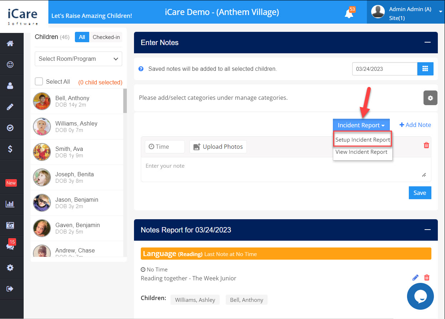The image size is (445, 319).
Task: Select Williams, Ashley's photo
Action: point(42,127)
